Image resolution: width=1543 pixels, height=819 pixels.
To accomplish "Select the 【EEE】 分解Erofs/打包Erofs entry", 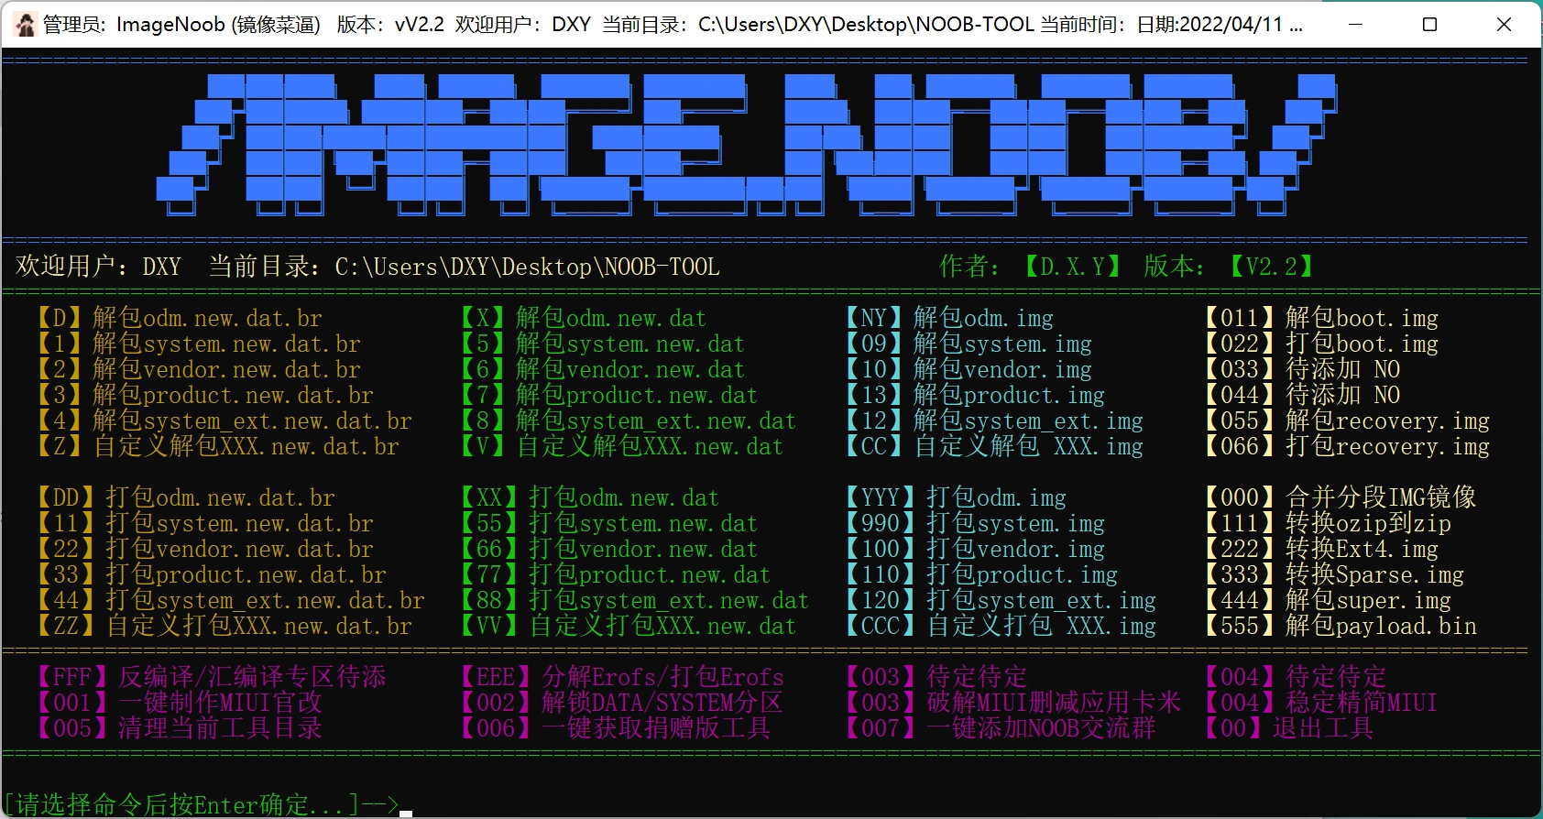I will tap(621, 678).
